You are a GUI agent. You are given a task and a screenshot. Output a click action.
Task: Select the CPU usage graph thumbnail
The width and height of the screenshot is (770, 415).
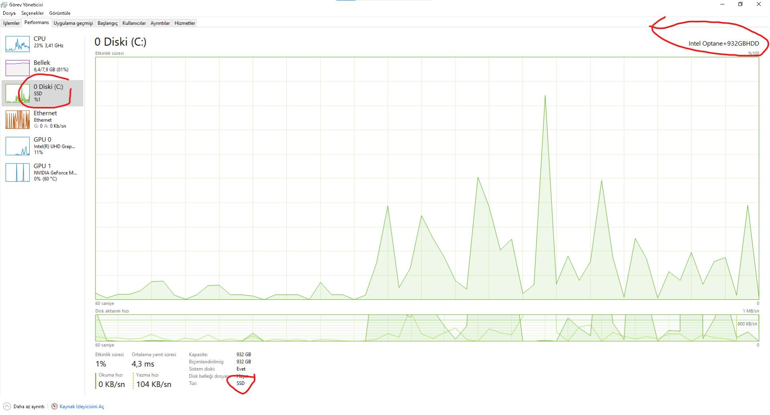click(x=18, y=44)
